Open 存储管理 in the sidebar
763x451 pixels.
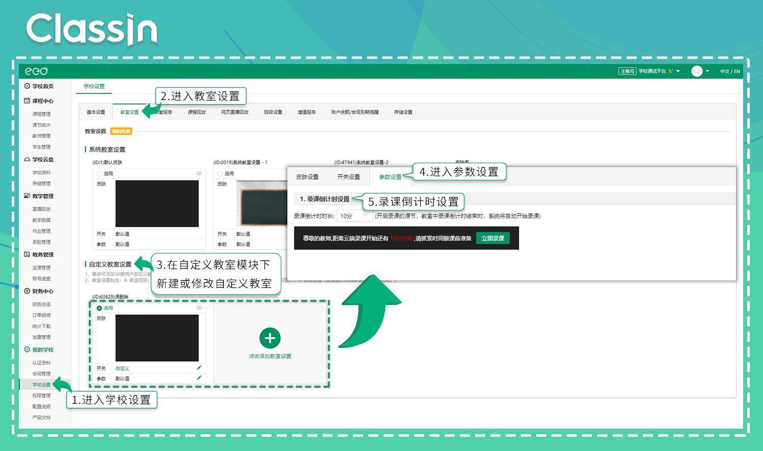point(42,184)
